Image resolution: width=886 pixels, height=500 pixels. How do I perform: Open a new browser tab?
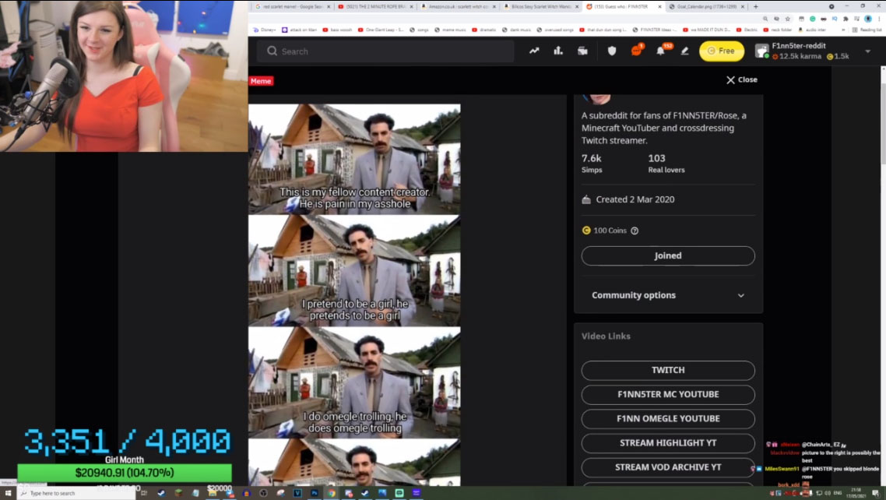pyautogui.click(x=755, y=7)
